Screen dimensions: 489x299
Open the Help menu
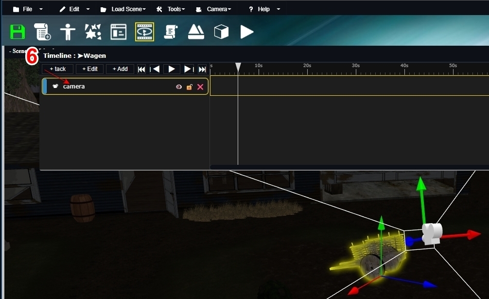[264, 9]
